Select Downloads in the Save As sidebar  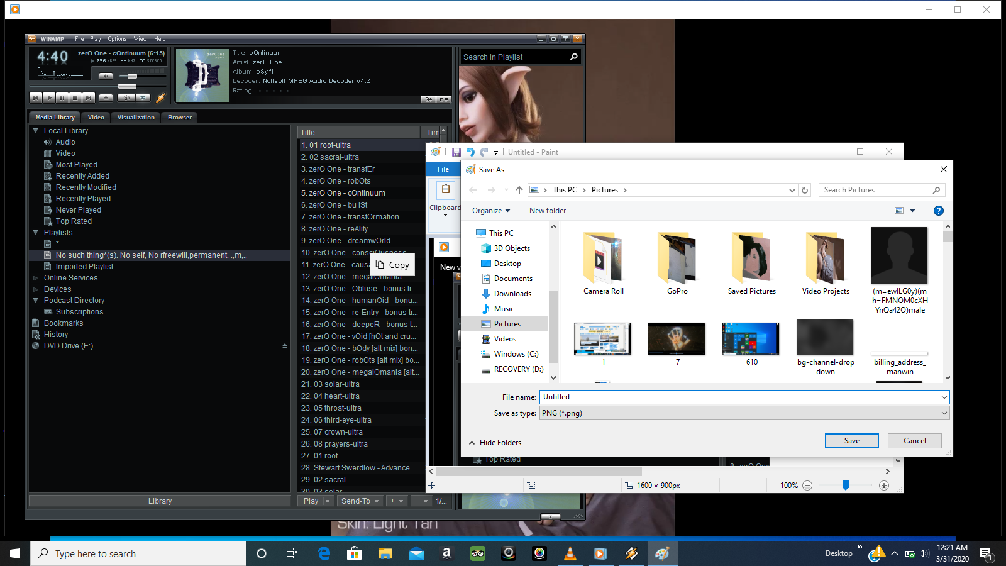point(512,294)
